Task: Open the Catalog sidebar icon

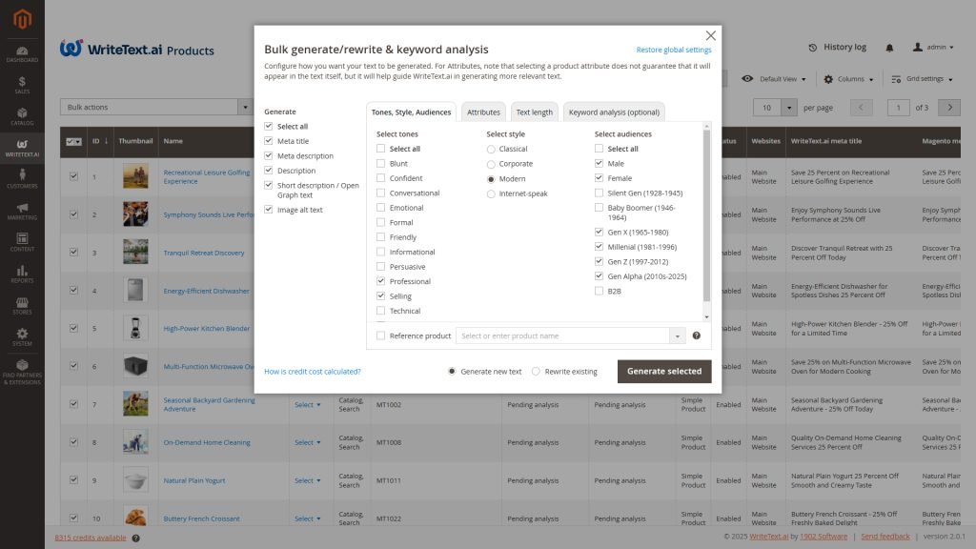Action: pyautogui.click(x=22, y=116)
